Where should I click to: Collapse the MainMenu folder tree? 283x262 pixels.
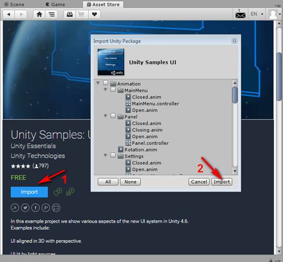[105, 90]
